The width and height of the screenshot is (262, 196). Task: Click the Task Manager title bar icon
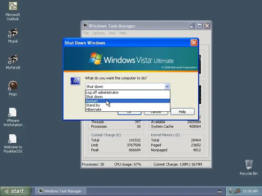pyautogui.click(x=85, y=25)
